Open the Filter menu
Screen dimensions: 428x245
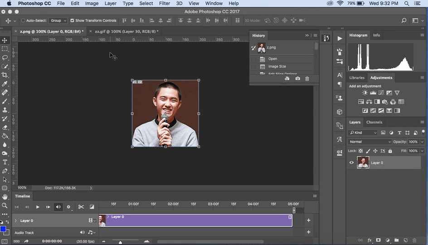point(165,3)
